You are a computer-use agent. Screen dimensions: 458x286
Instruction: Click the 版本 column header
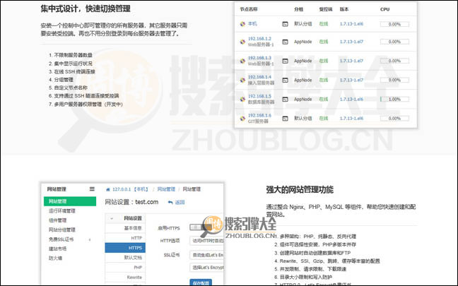[344, 9]
